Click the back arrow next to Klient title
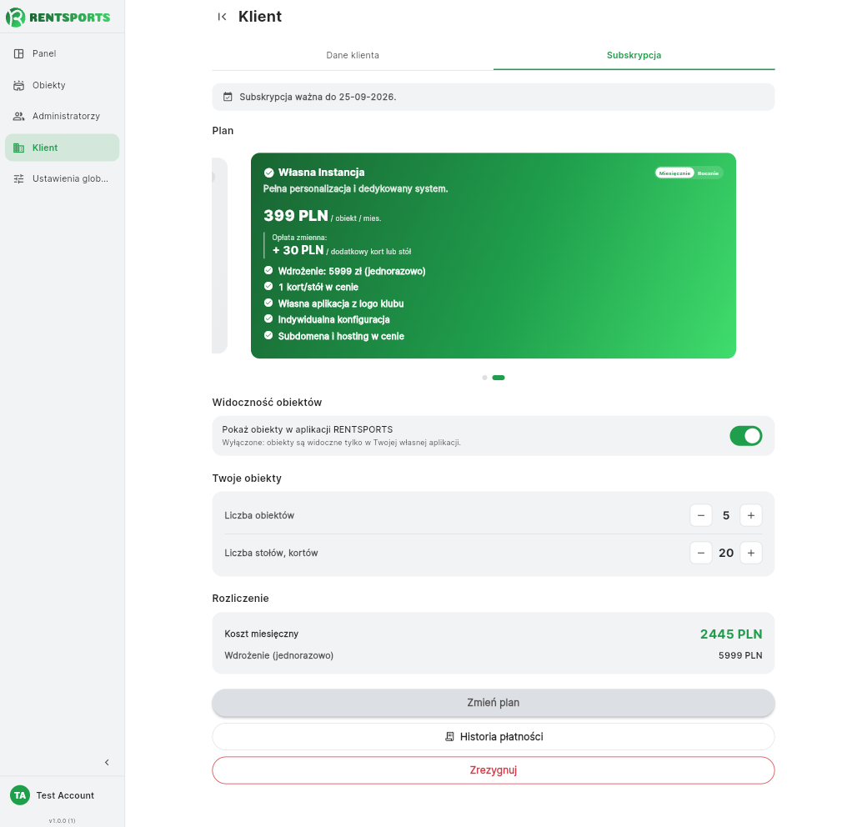 222,17
